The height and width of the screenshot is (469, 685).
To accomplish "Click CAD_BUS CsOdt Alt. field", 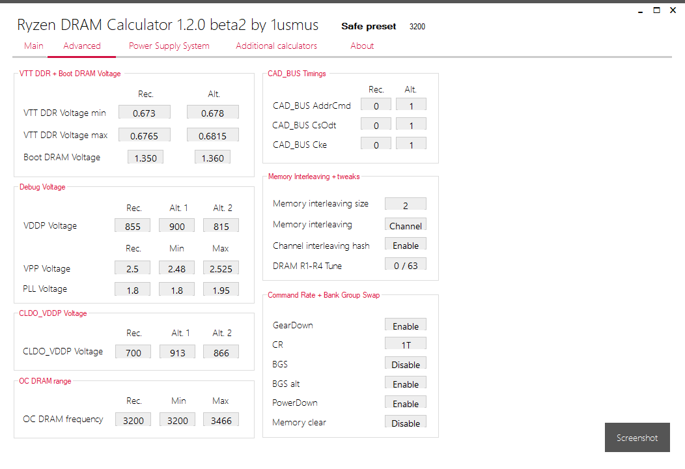I will coord(411,125).
